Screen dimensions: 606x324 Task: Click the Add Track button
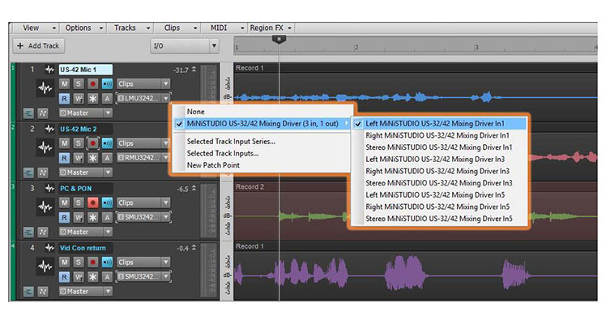point(39,45)
